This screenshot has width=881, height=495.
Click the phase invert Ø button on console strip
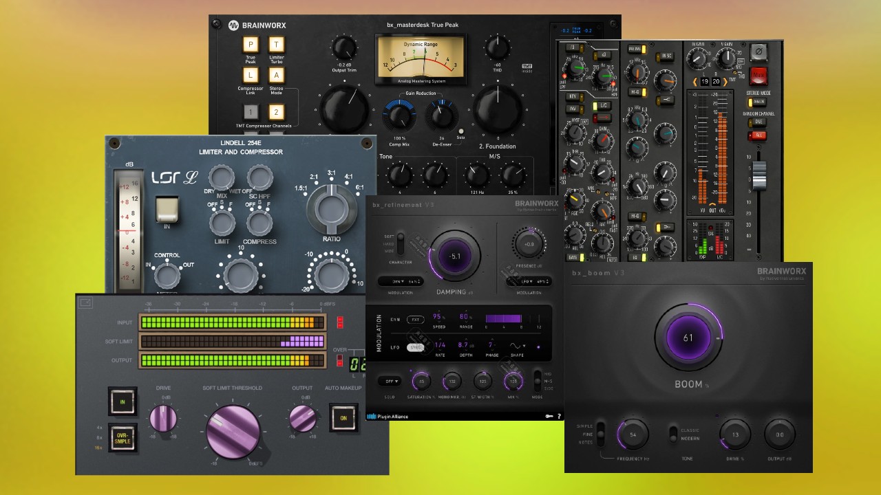pyautogui.click(x=759, y=52)
